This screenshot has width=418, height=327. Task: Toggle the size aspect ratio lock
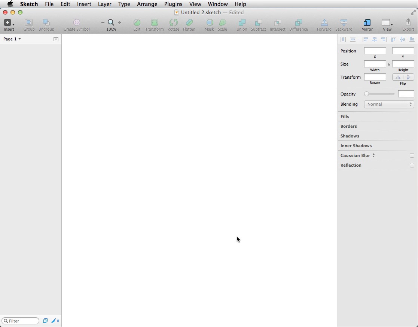tap(389, 64)
